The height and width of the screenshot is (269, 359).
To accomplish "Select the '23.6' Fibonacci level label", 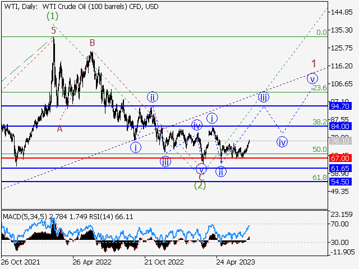I will point(320,87).
